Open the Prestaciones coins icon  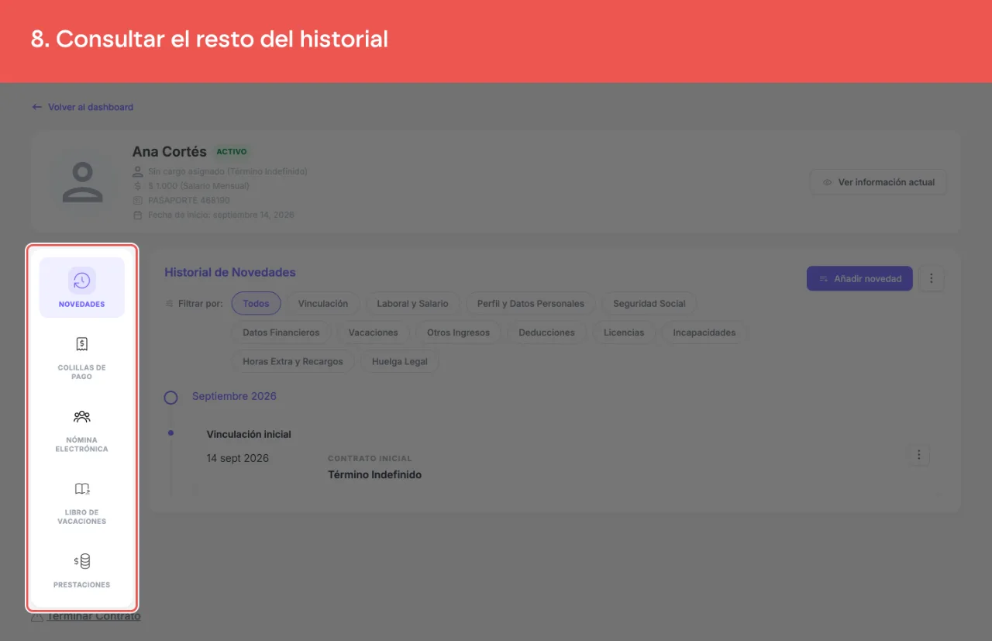pos(82,561)
